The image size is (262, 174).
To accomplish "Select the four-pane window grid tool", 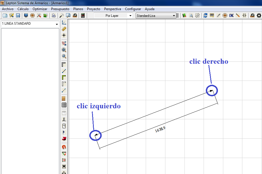I will point(64,105).
